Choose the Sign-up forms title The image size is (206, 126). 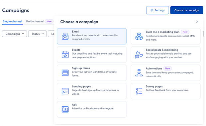point(81,68)
